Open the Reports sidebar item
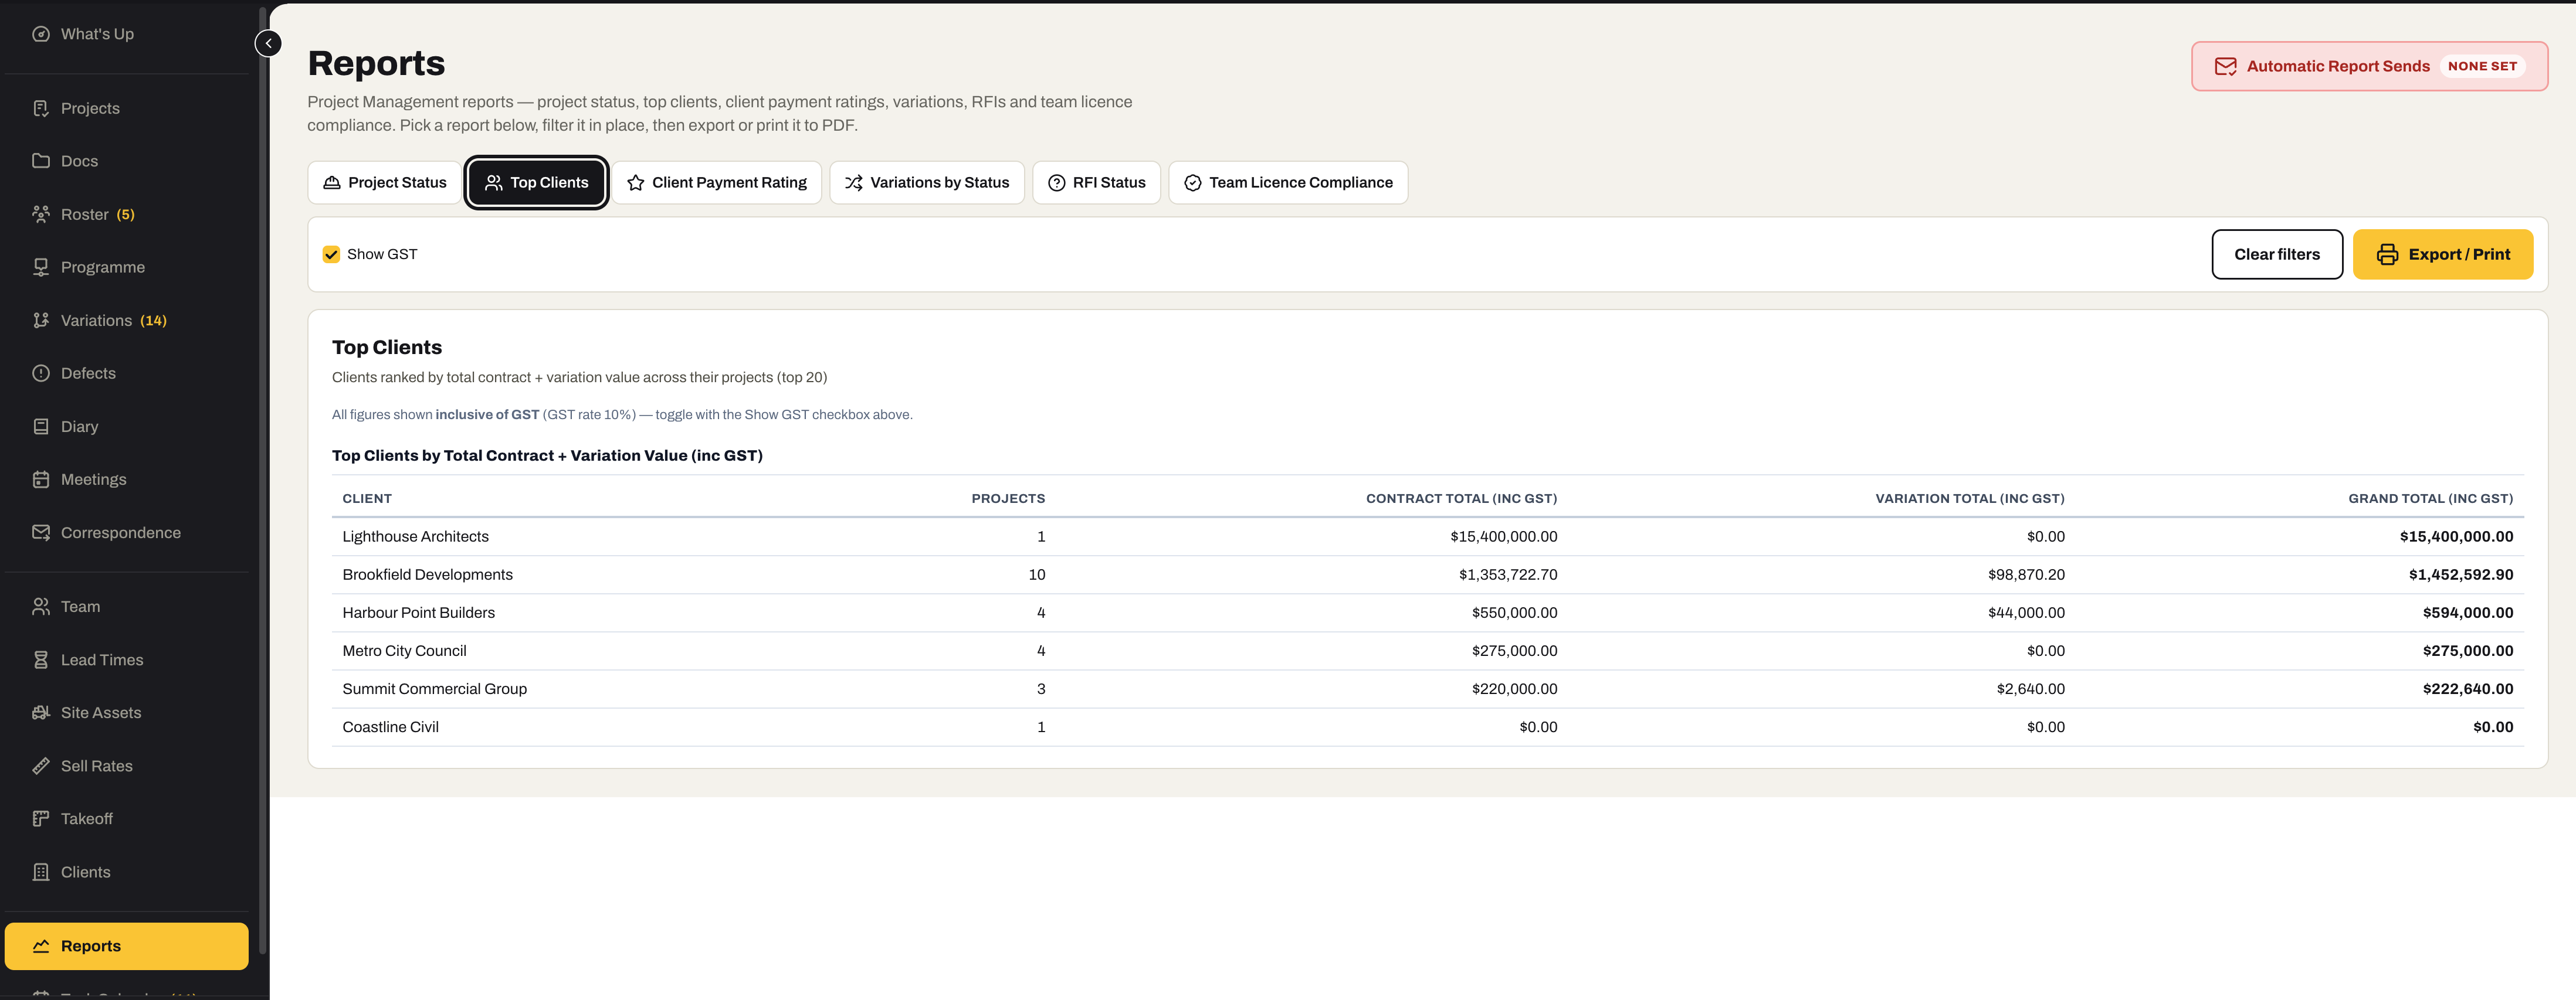This screenshot has height=1000, width=2576. pyautogui.click(x=127, y=946)
